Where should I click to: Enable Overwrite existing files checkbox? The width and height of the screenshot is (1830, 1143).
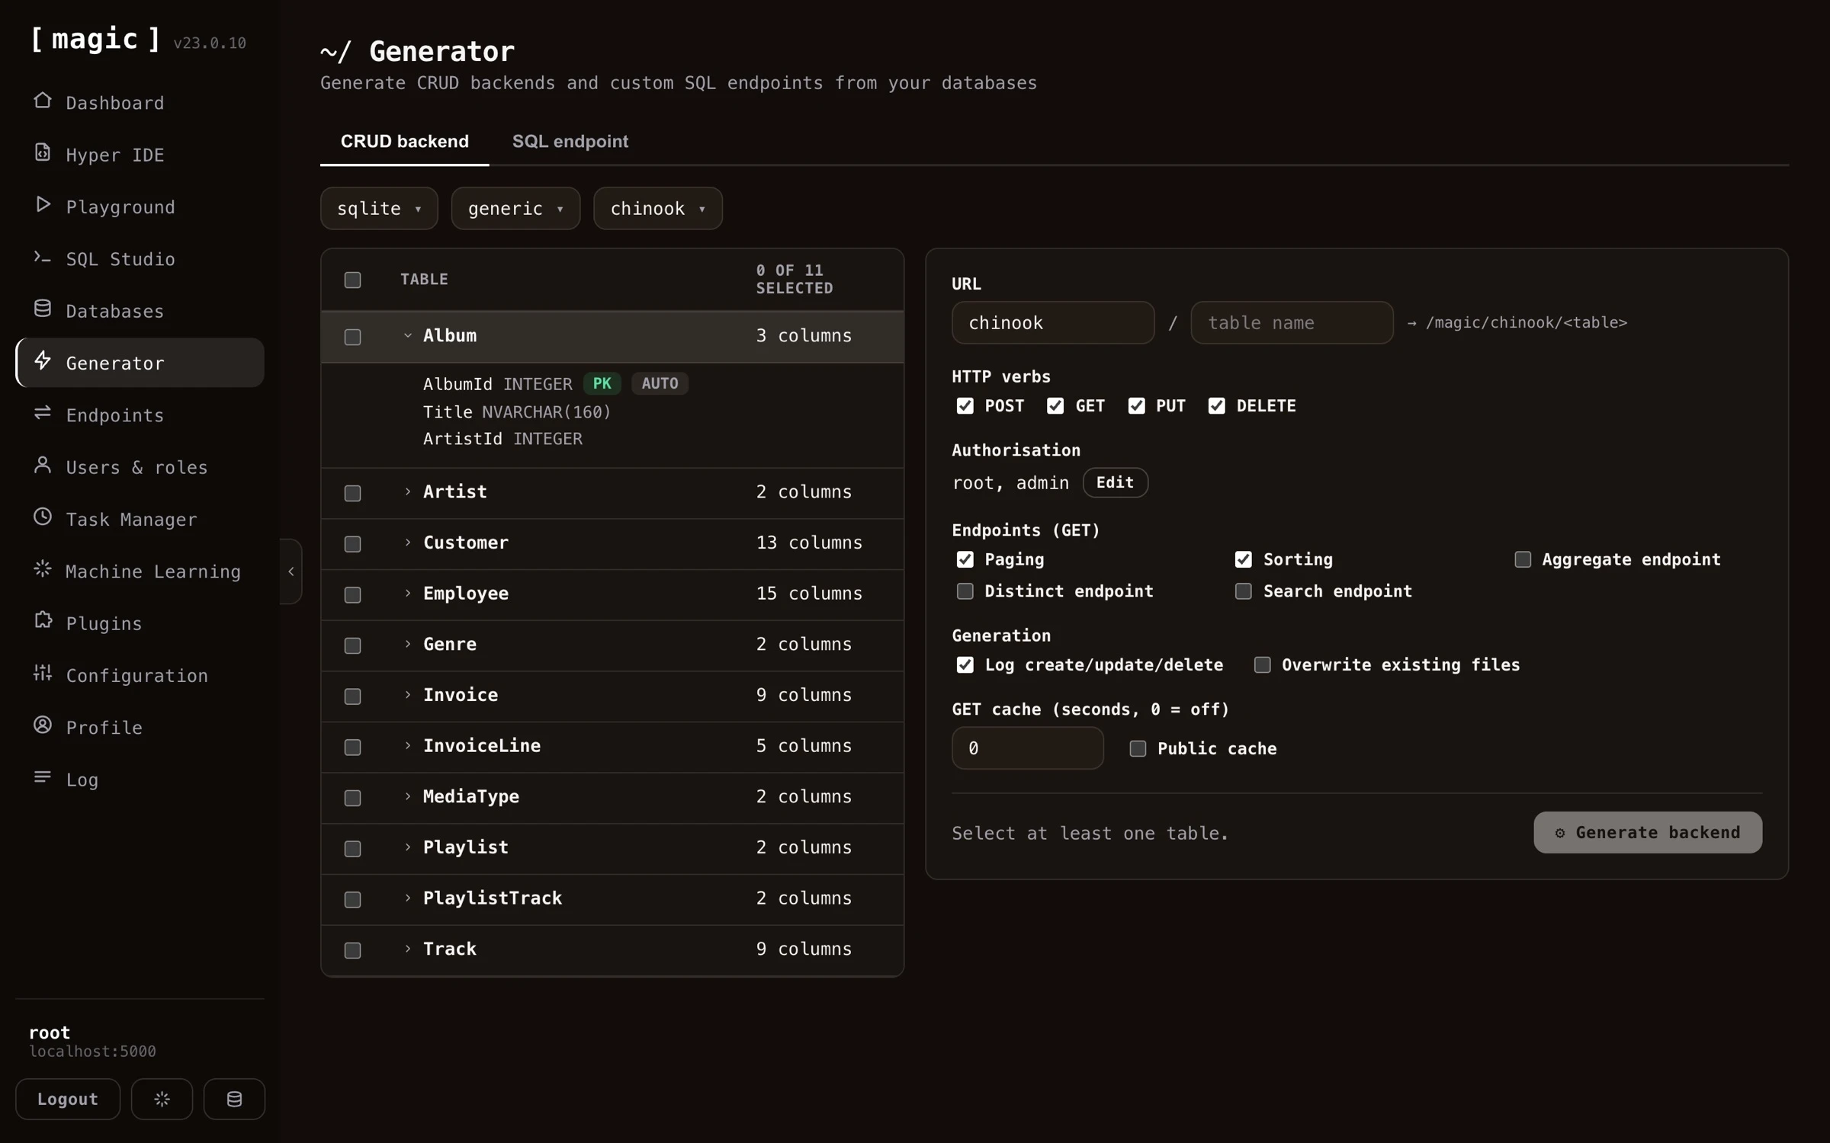pyautogui.click(x=1263, y=665)
